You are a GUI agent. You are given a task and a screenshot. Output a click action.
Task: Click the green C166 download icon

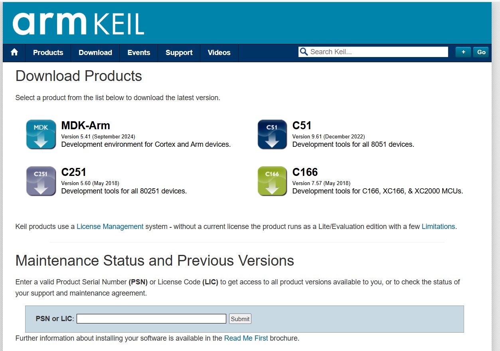272,181
